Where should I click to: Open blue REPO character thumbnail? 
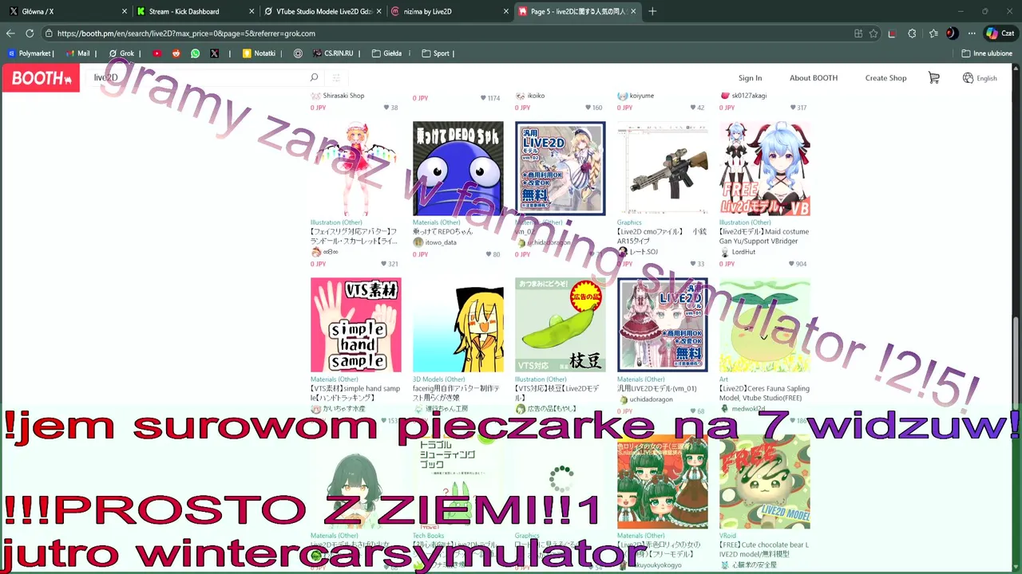458,168
